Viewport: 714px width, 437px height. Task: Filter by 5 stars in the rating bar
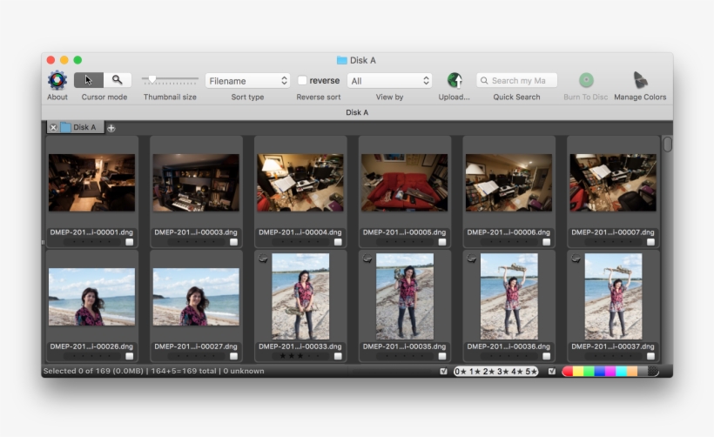coord(531,372)
